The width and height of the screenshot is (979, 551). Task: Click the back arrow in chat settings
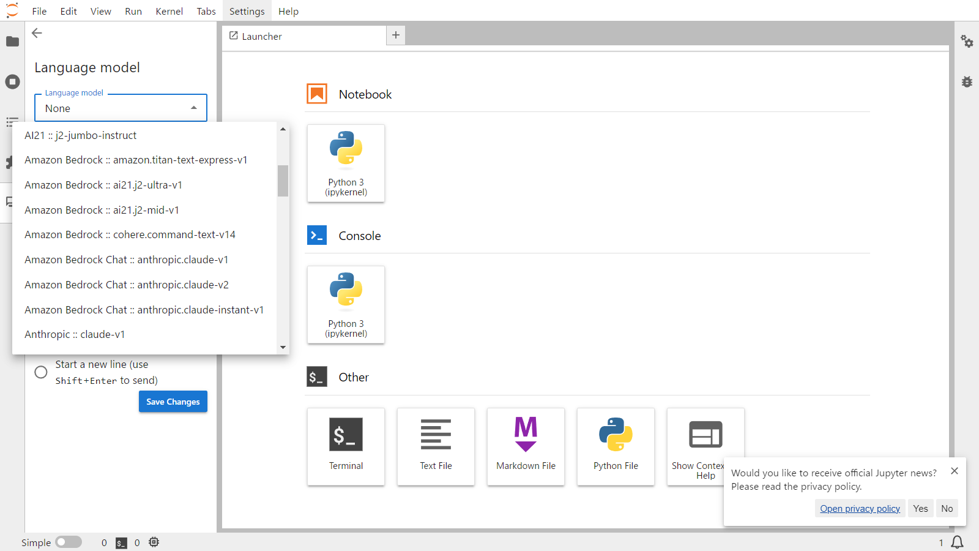(37, 34)
